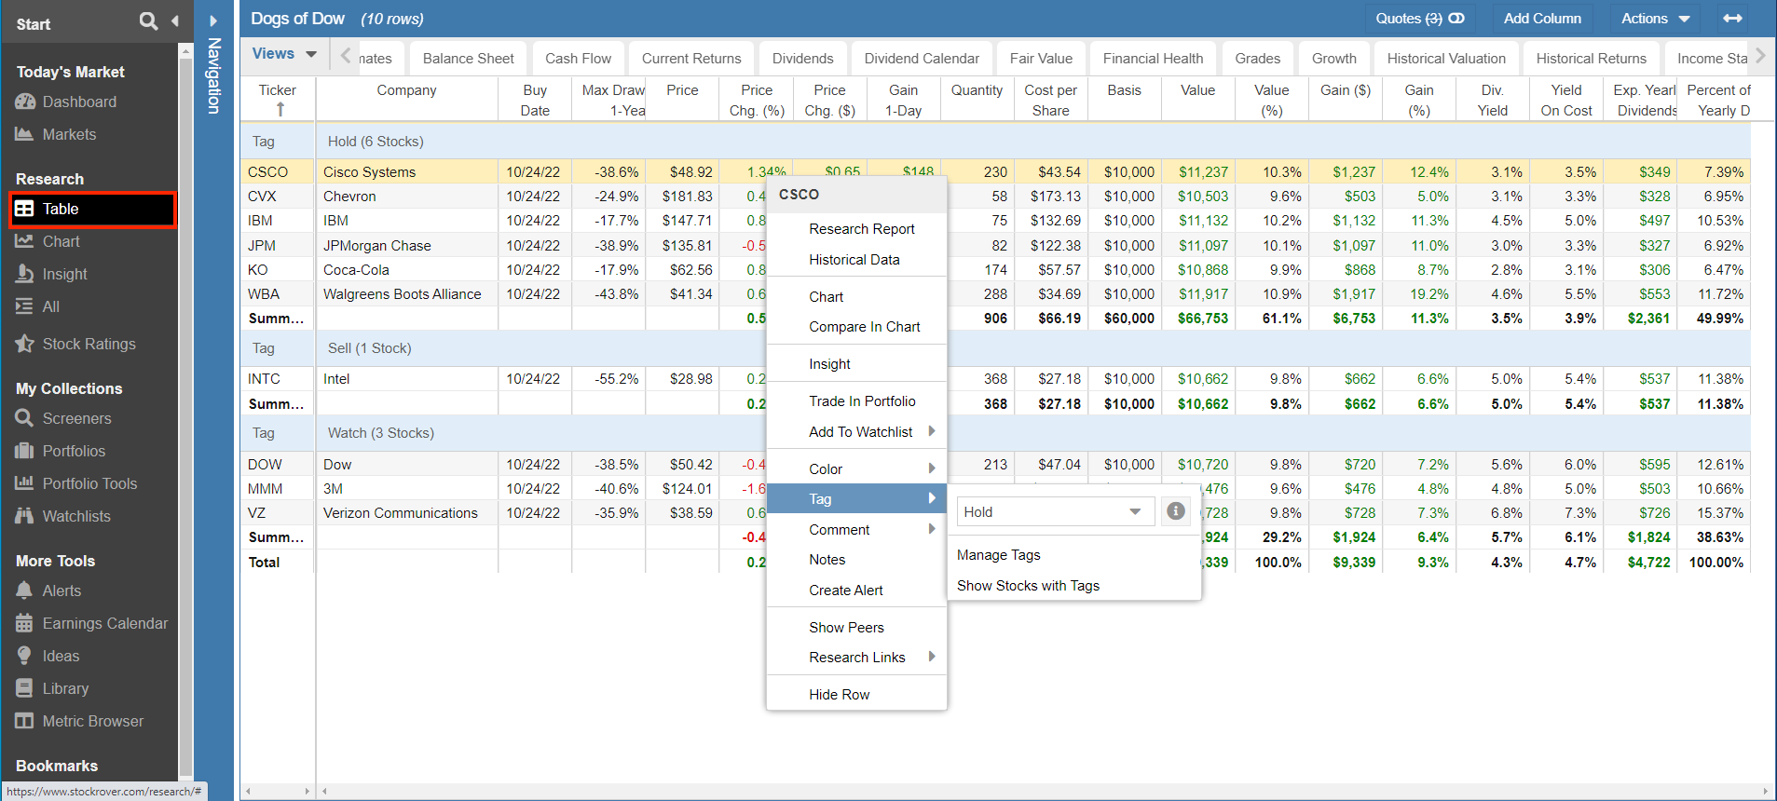Open Watchlists collection
This screenshot has height=801, width=1777.
[x=76, y=516]
